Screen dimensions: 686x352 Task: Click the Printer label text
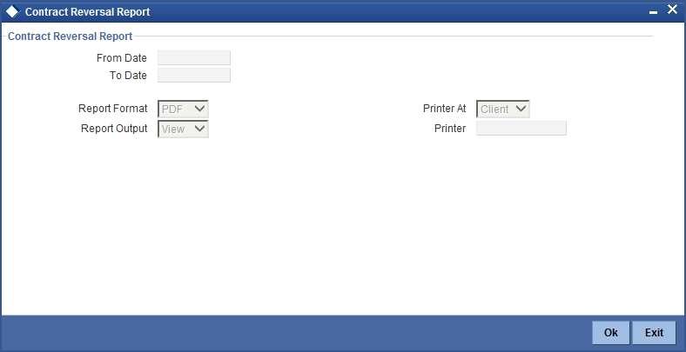(x=450, y=129)
